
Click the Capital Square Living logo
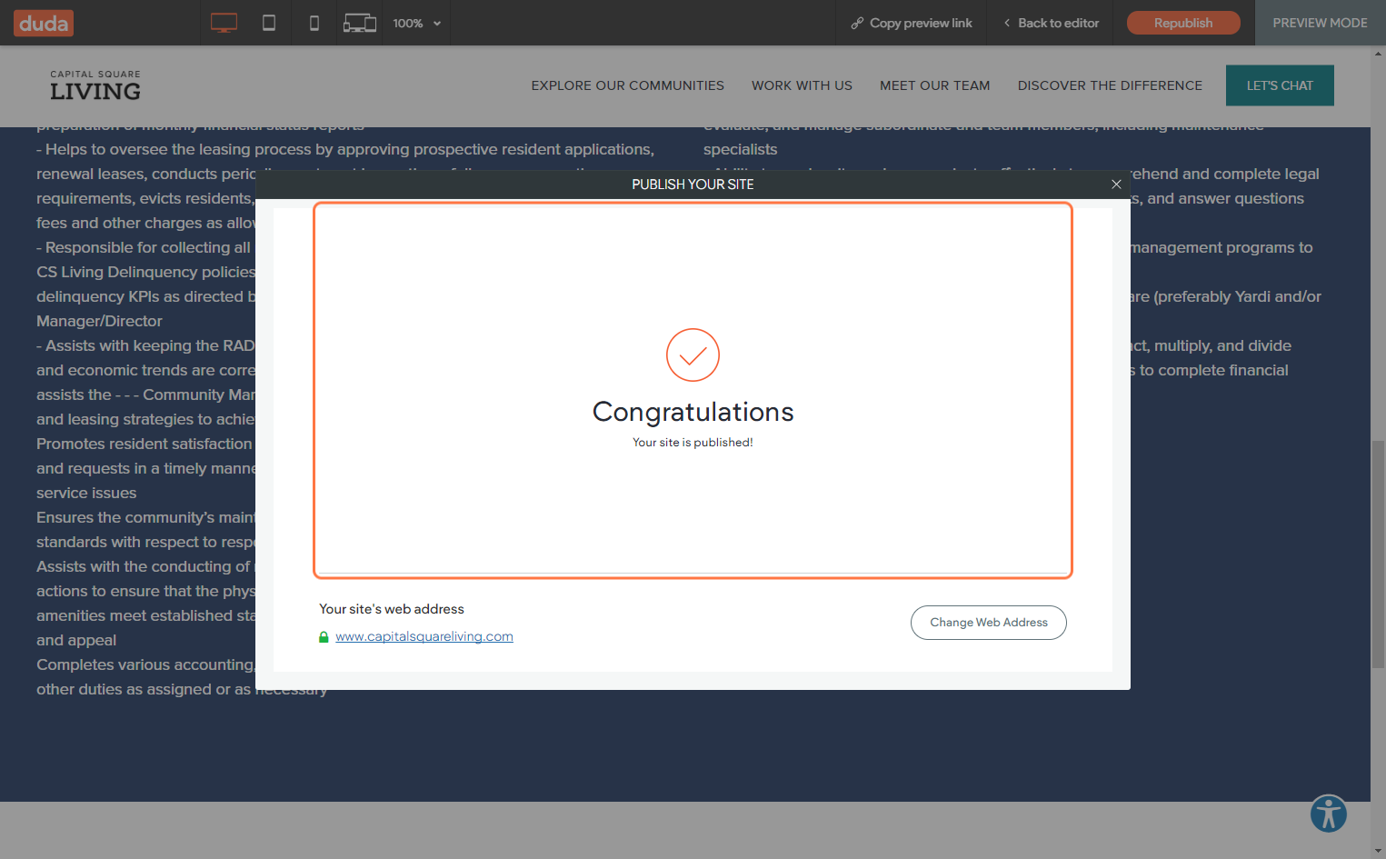(95, 86)
